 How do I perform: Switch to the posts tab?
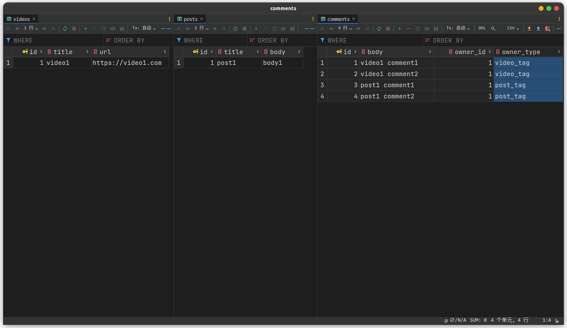190,19
